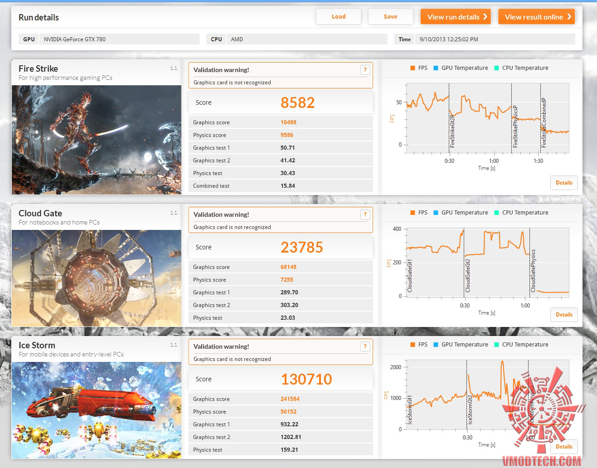Select the IceStormGt2 marker in Ice Storm chart
The image size is (597, 468).
(470, 410)
